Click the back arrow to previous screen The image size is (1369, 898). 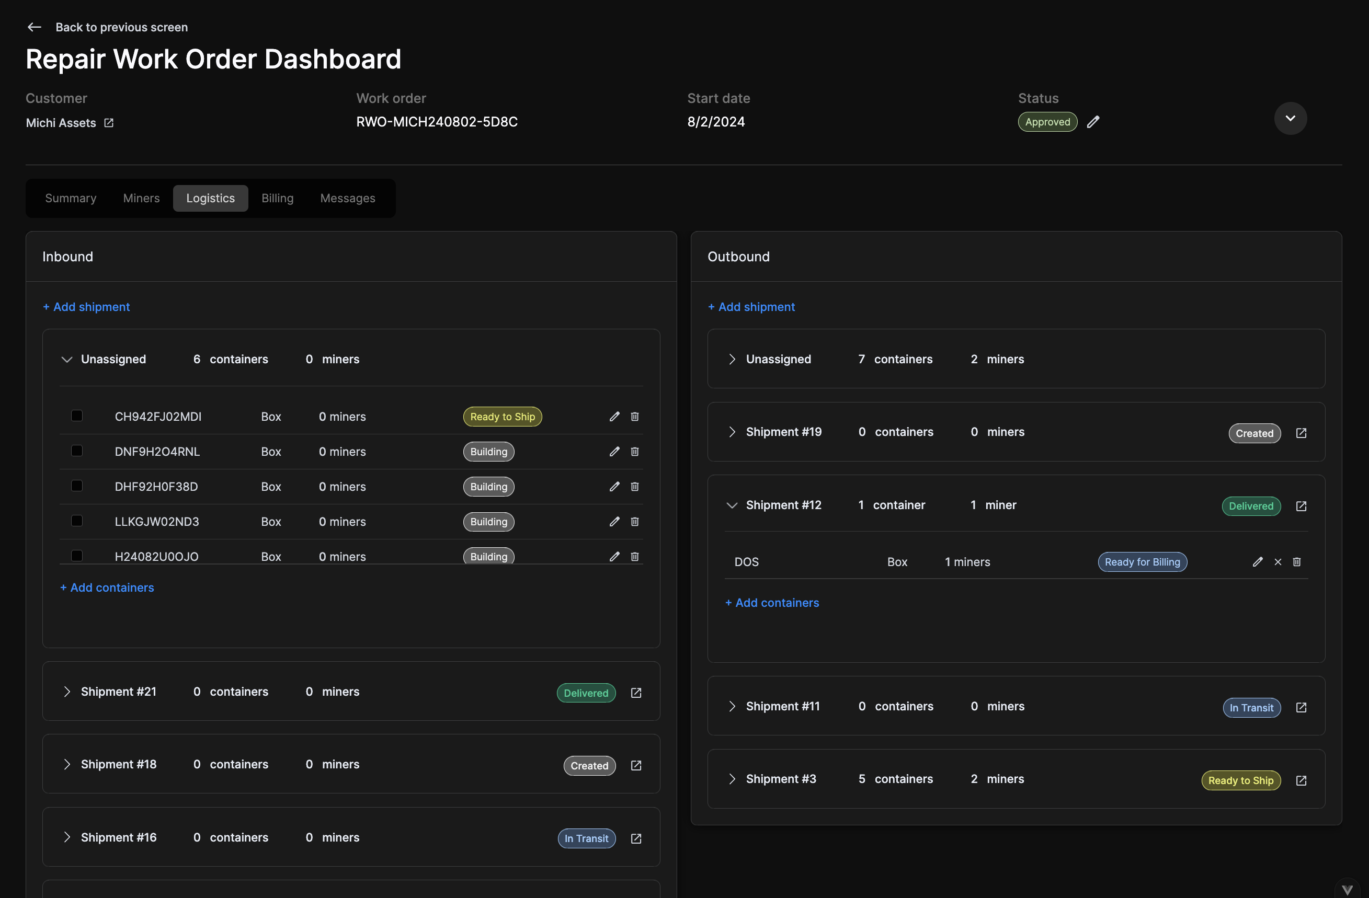34,27
